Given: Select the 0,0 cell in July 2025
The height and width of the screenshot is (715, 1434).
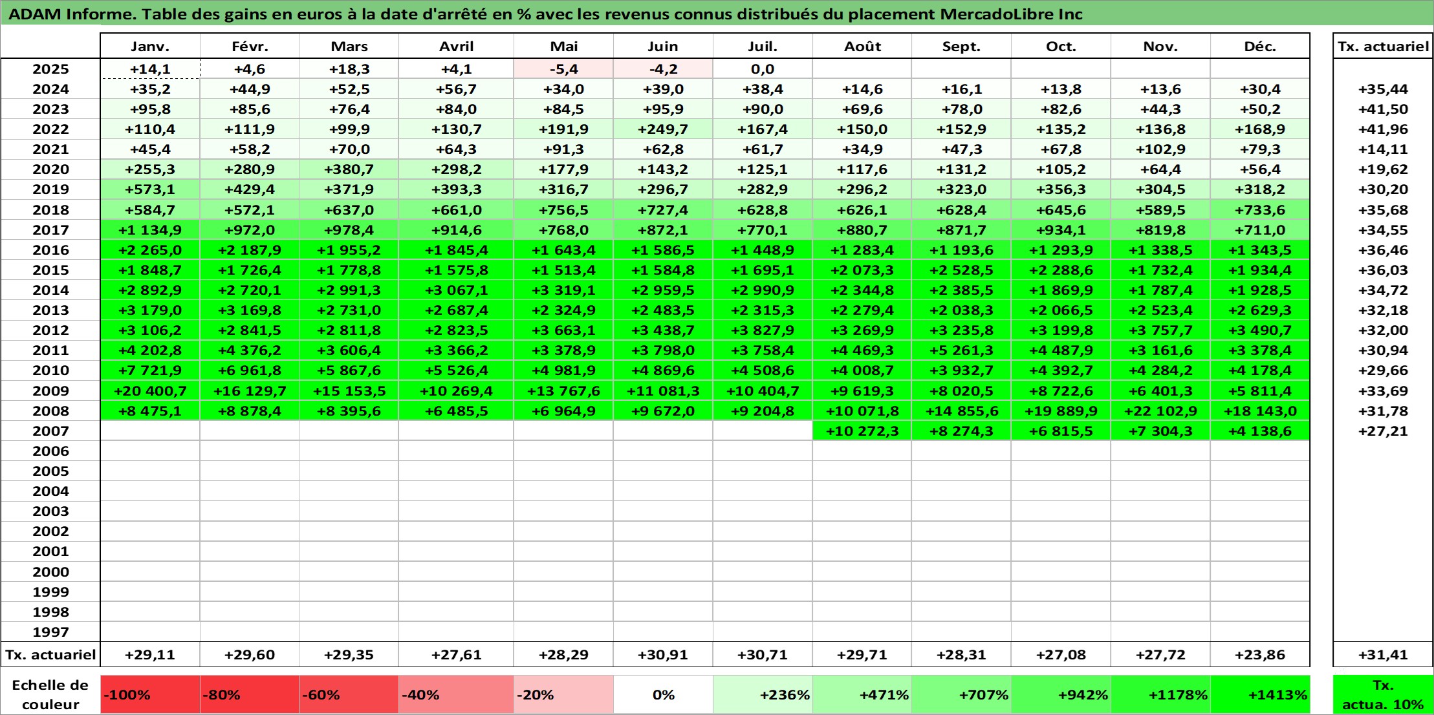Looking at the screenshot, I should (x=763, y=69).
